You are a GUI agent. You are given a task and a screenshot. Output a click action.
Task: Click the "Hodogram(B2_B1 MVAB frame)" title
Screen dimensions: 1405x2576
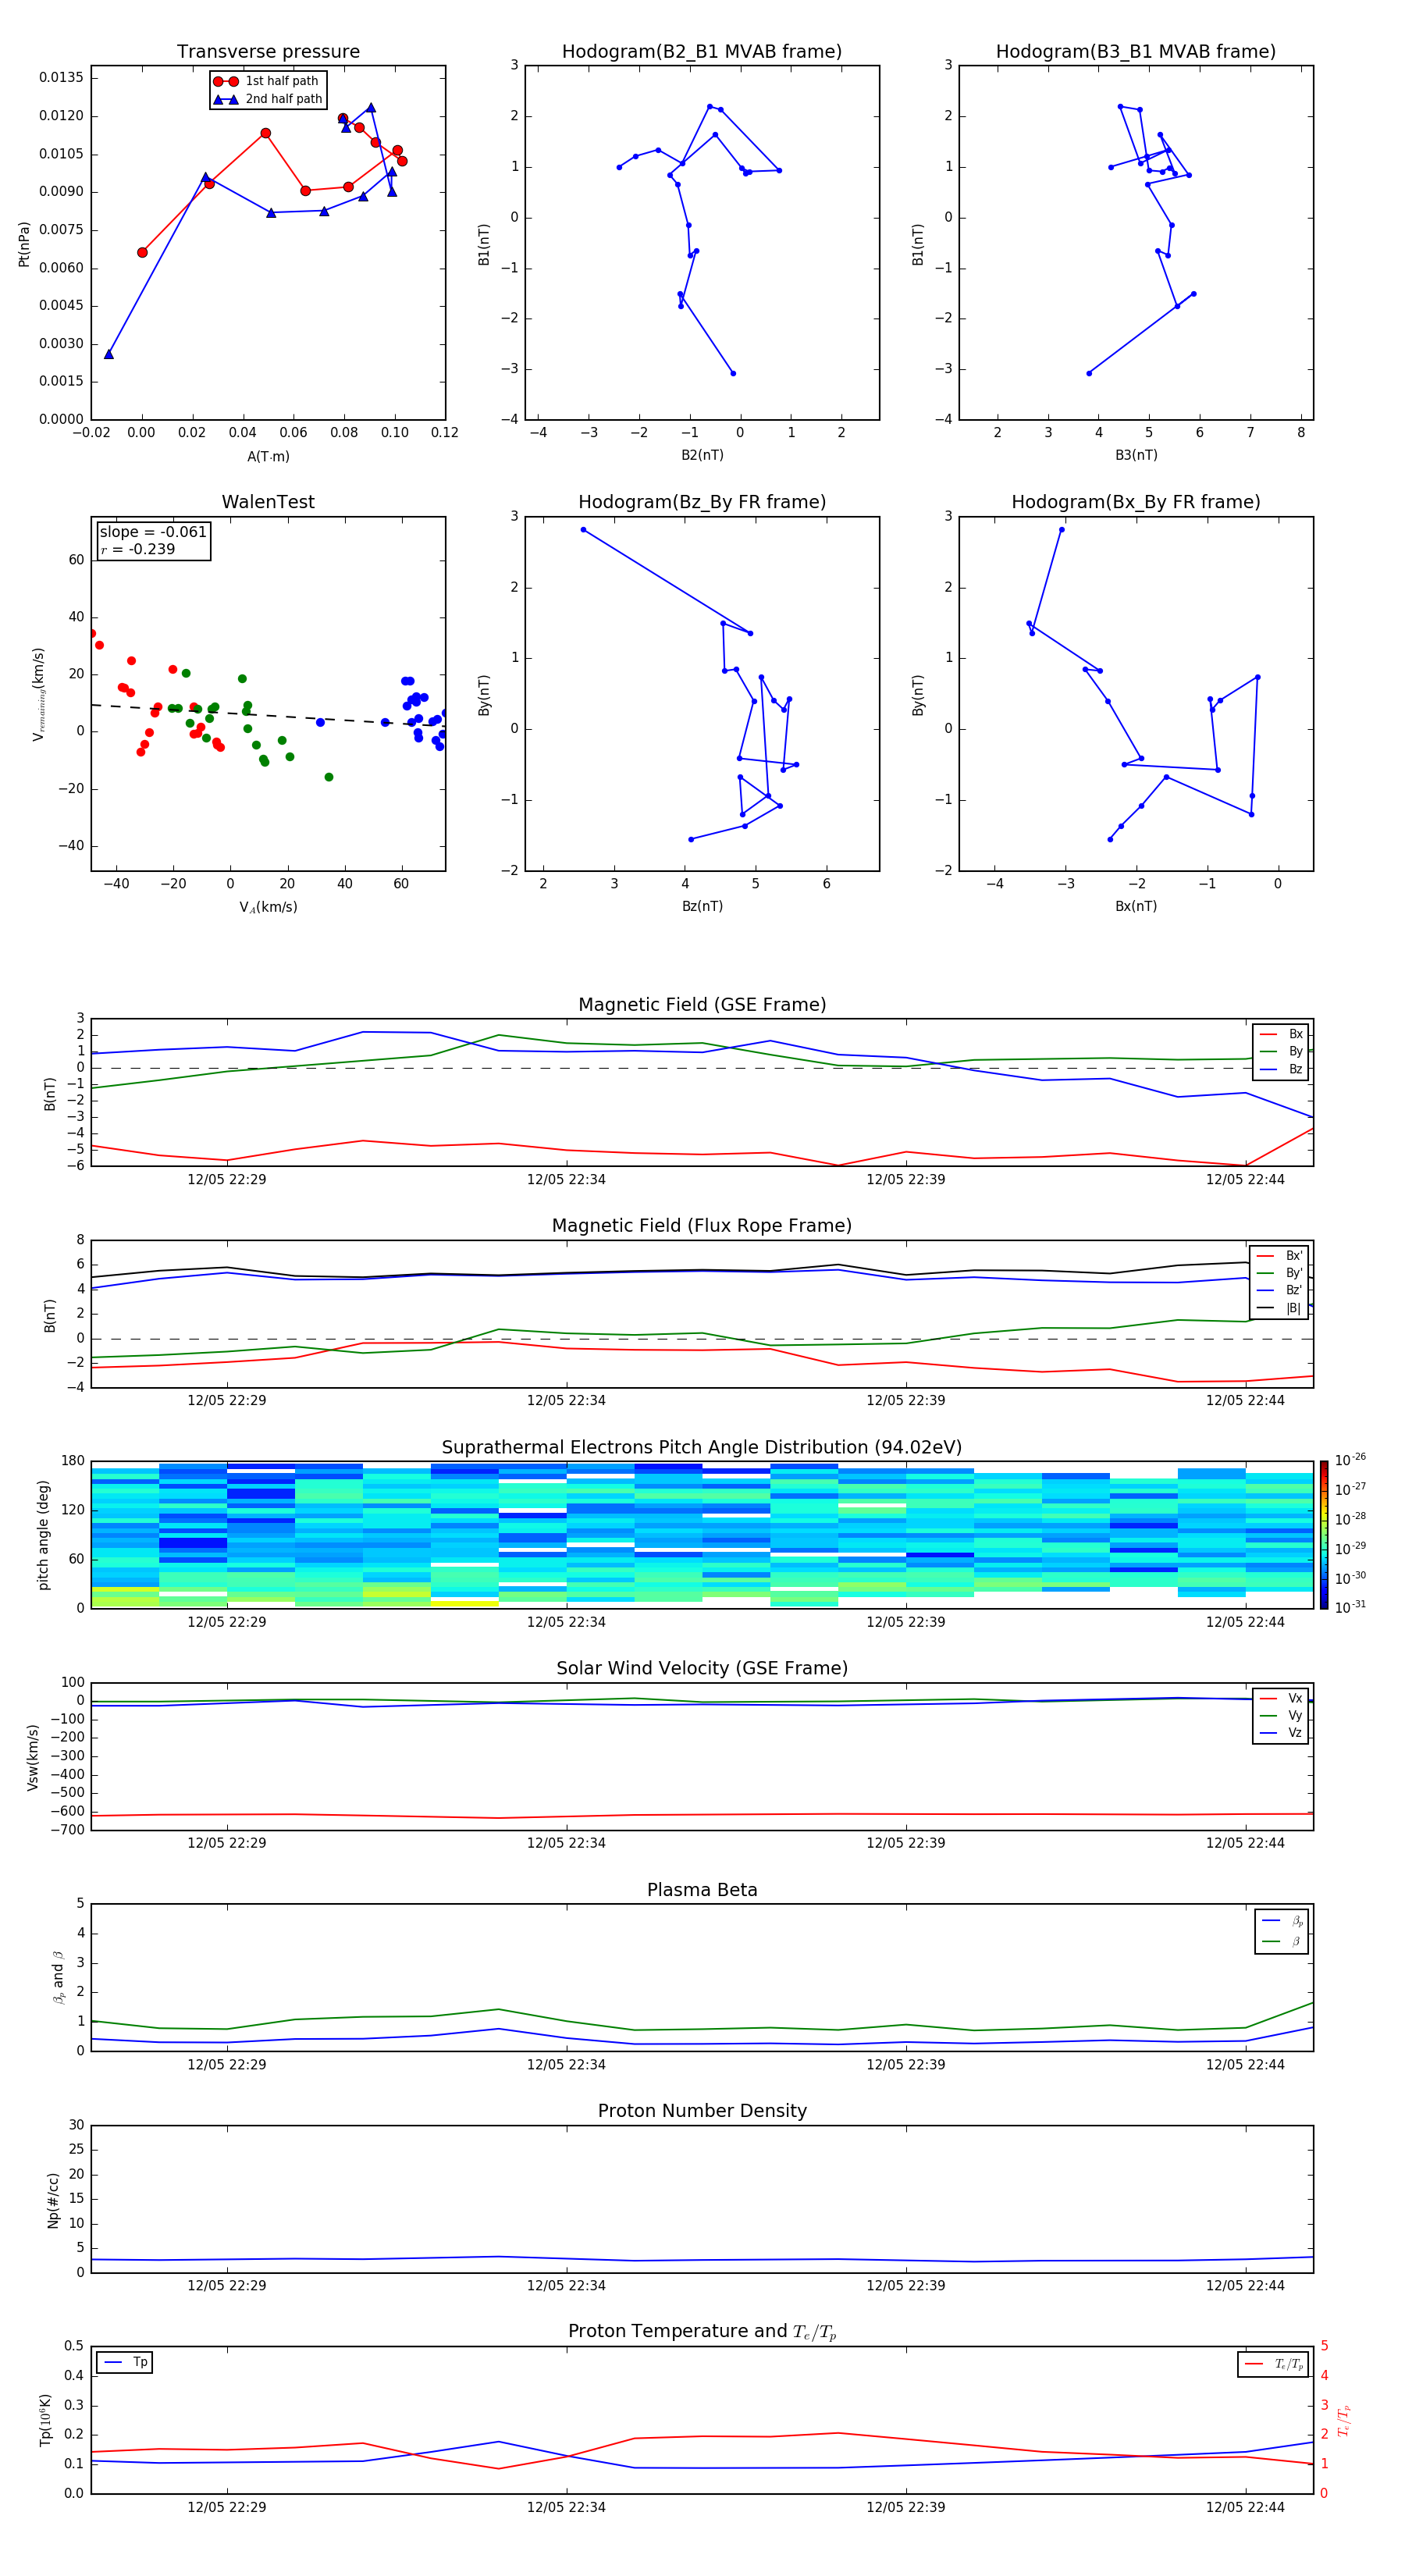[x=702, y=52]
